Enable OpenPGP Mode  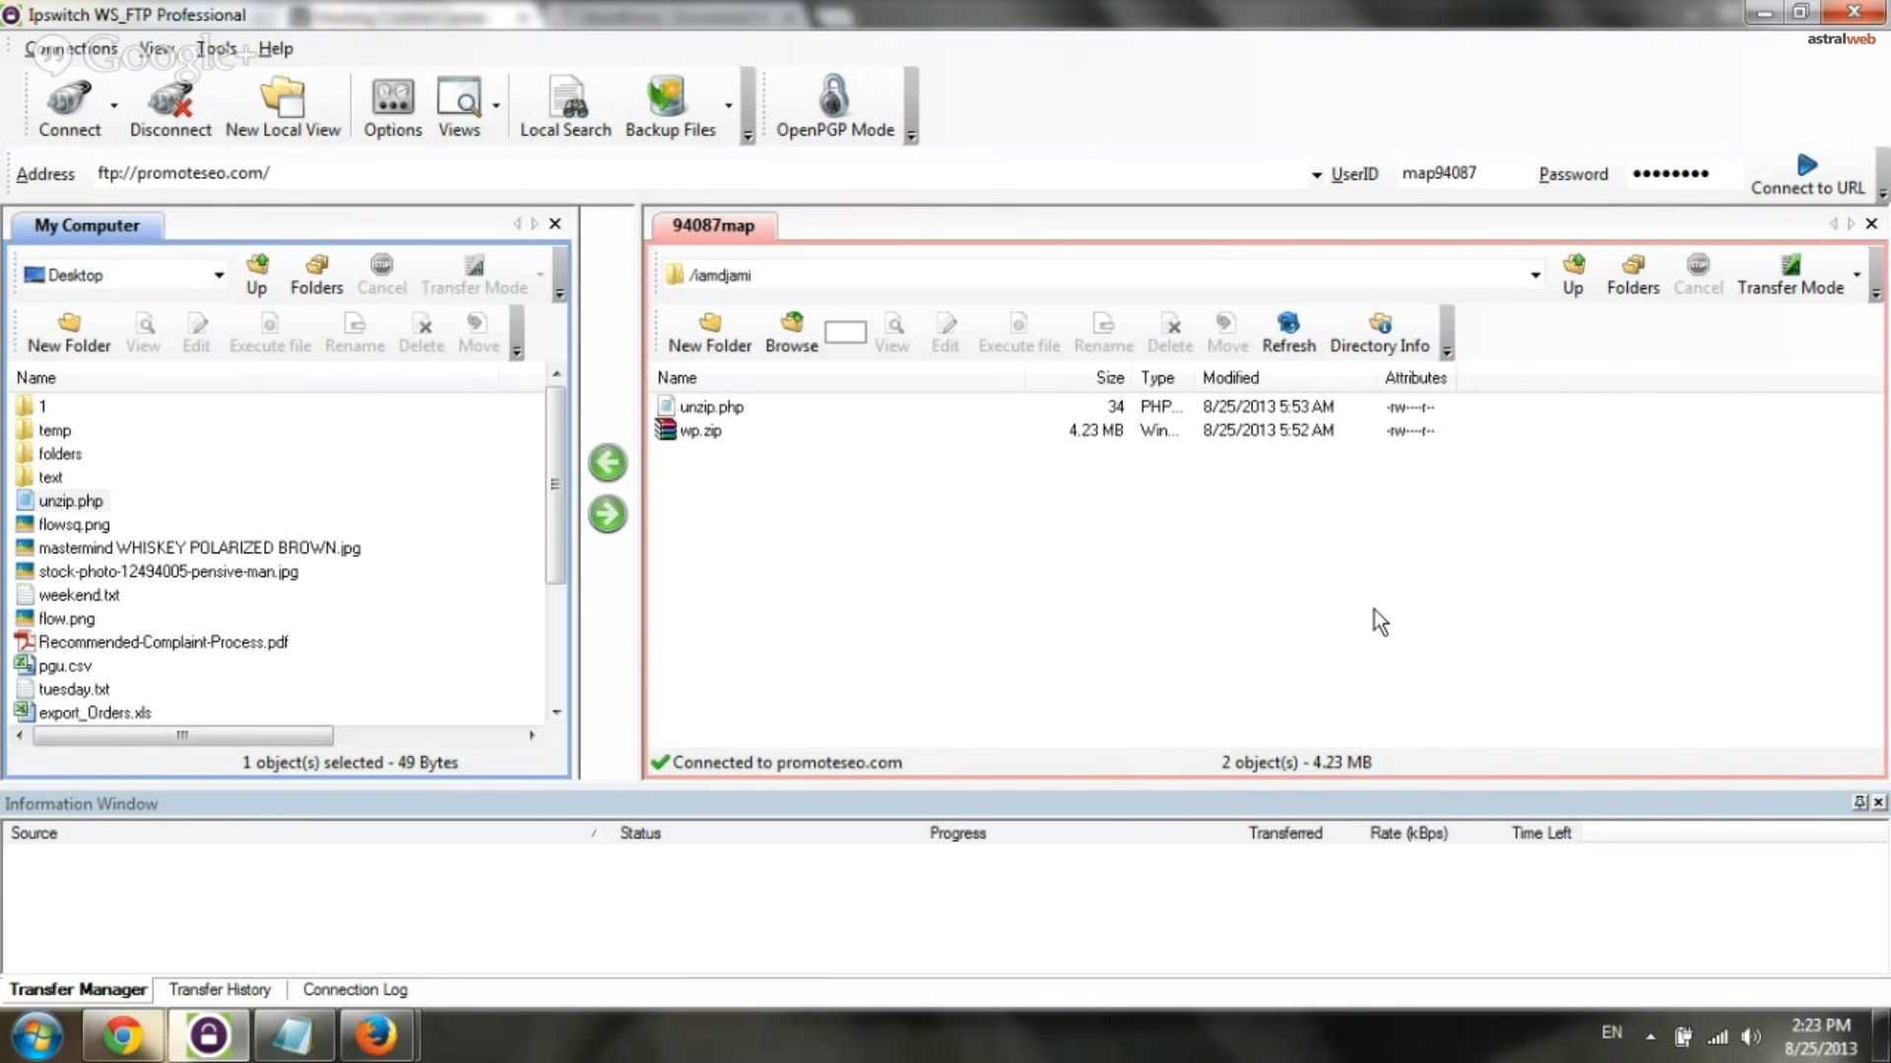coord(834,107)
